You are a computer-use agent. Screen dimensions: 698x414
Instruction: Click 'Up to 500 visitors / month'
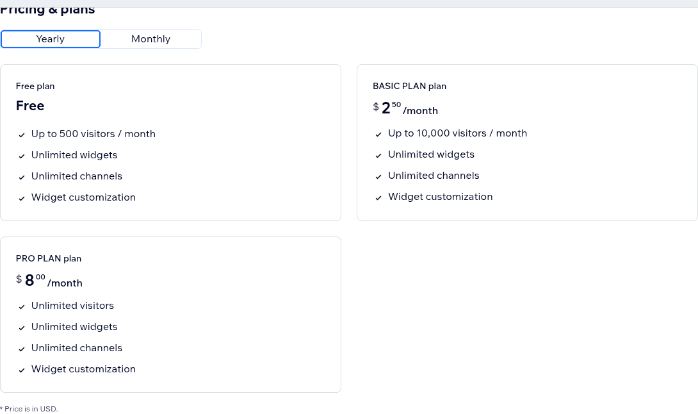click(x=93, y=134)
